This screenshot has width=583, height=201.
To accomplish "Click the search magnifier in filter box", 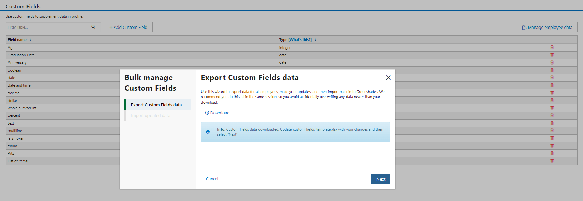I will [x=93, y=27].
